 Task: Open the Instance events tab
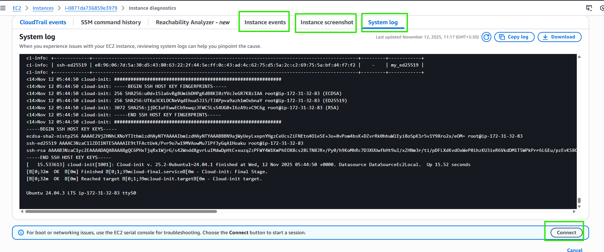(265, 22)
